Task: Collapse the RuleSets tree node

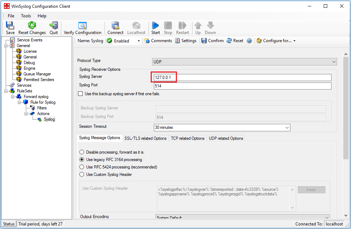Action: (x=6, y=91)
